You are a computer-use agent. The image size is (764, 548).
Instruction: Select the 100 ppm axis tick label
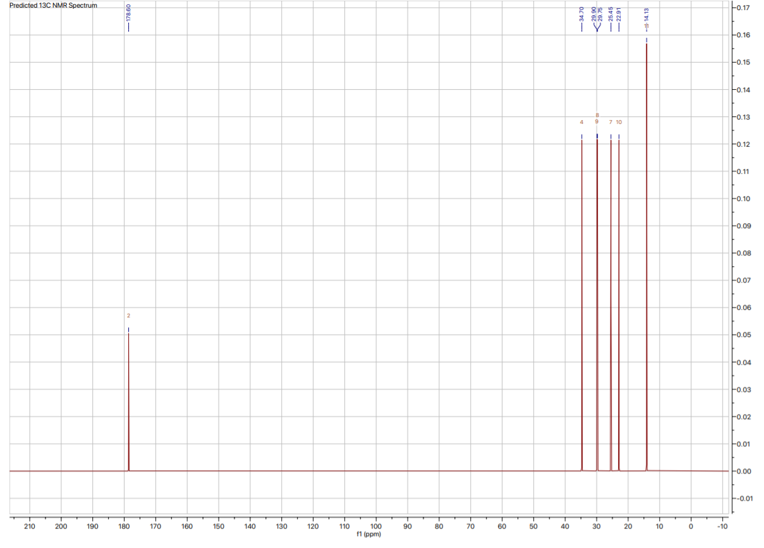click(377, 525)
